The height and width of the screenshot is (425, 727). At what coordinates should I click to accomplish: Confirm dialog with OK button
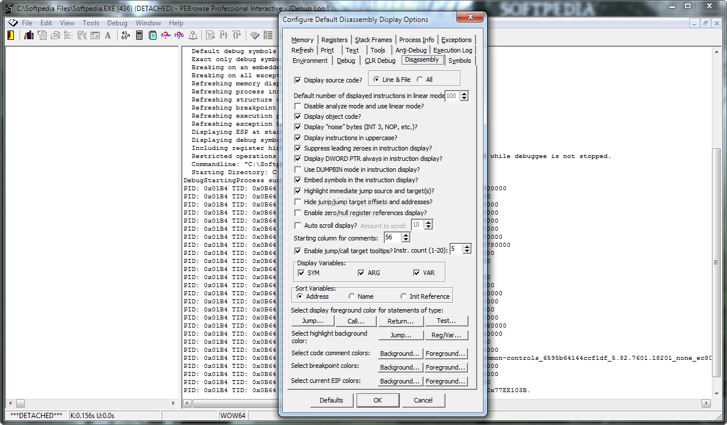point(377,400)
